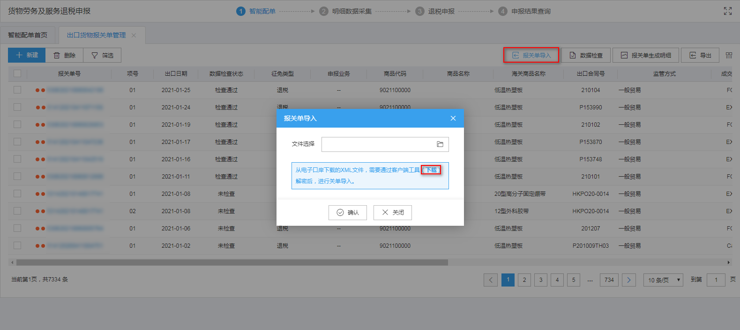Click 数据检查状态 column header

(x=226, y=74)
